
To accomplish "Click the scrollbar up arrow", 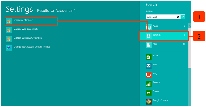I will (189, 26).
